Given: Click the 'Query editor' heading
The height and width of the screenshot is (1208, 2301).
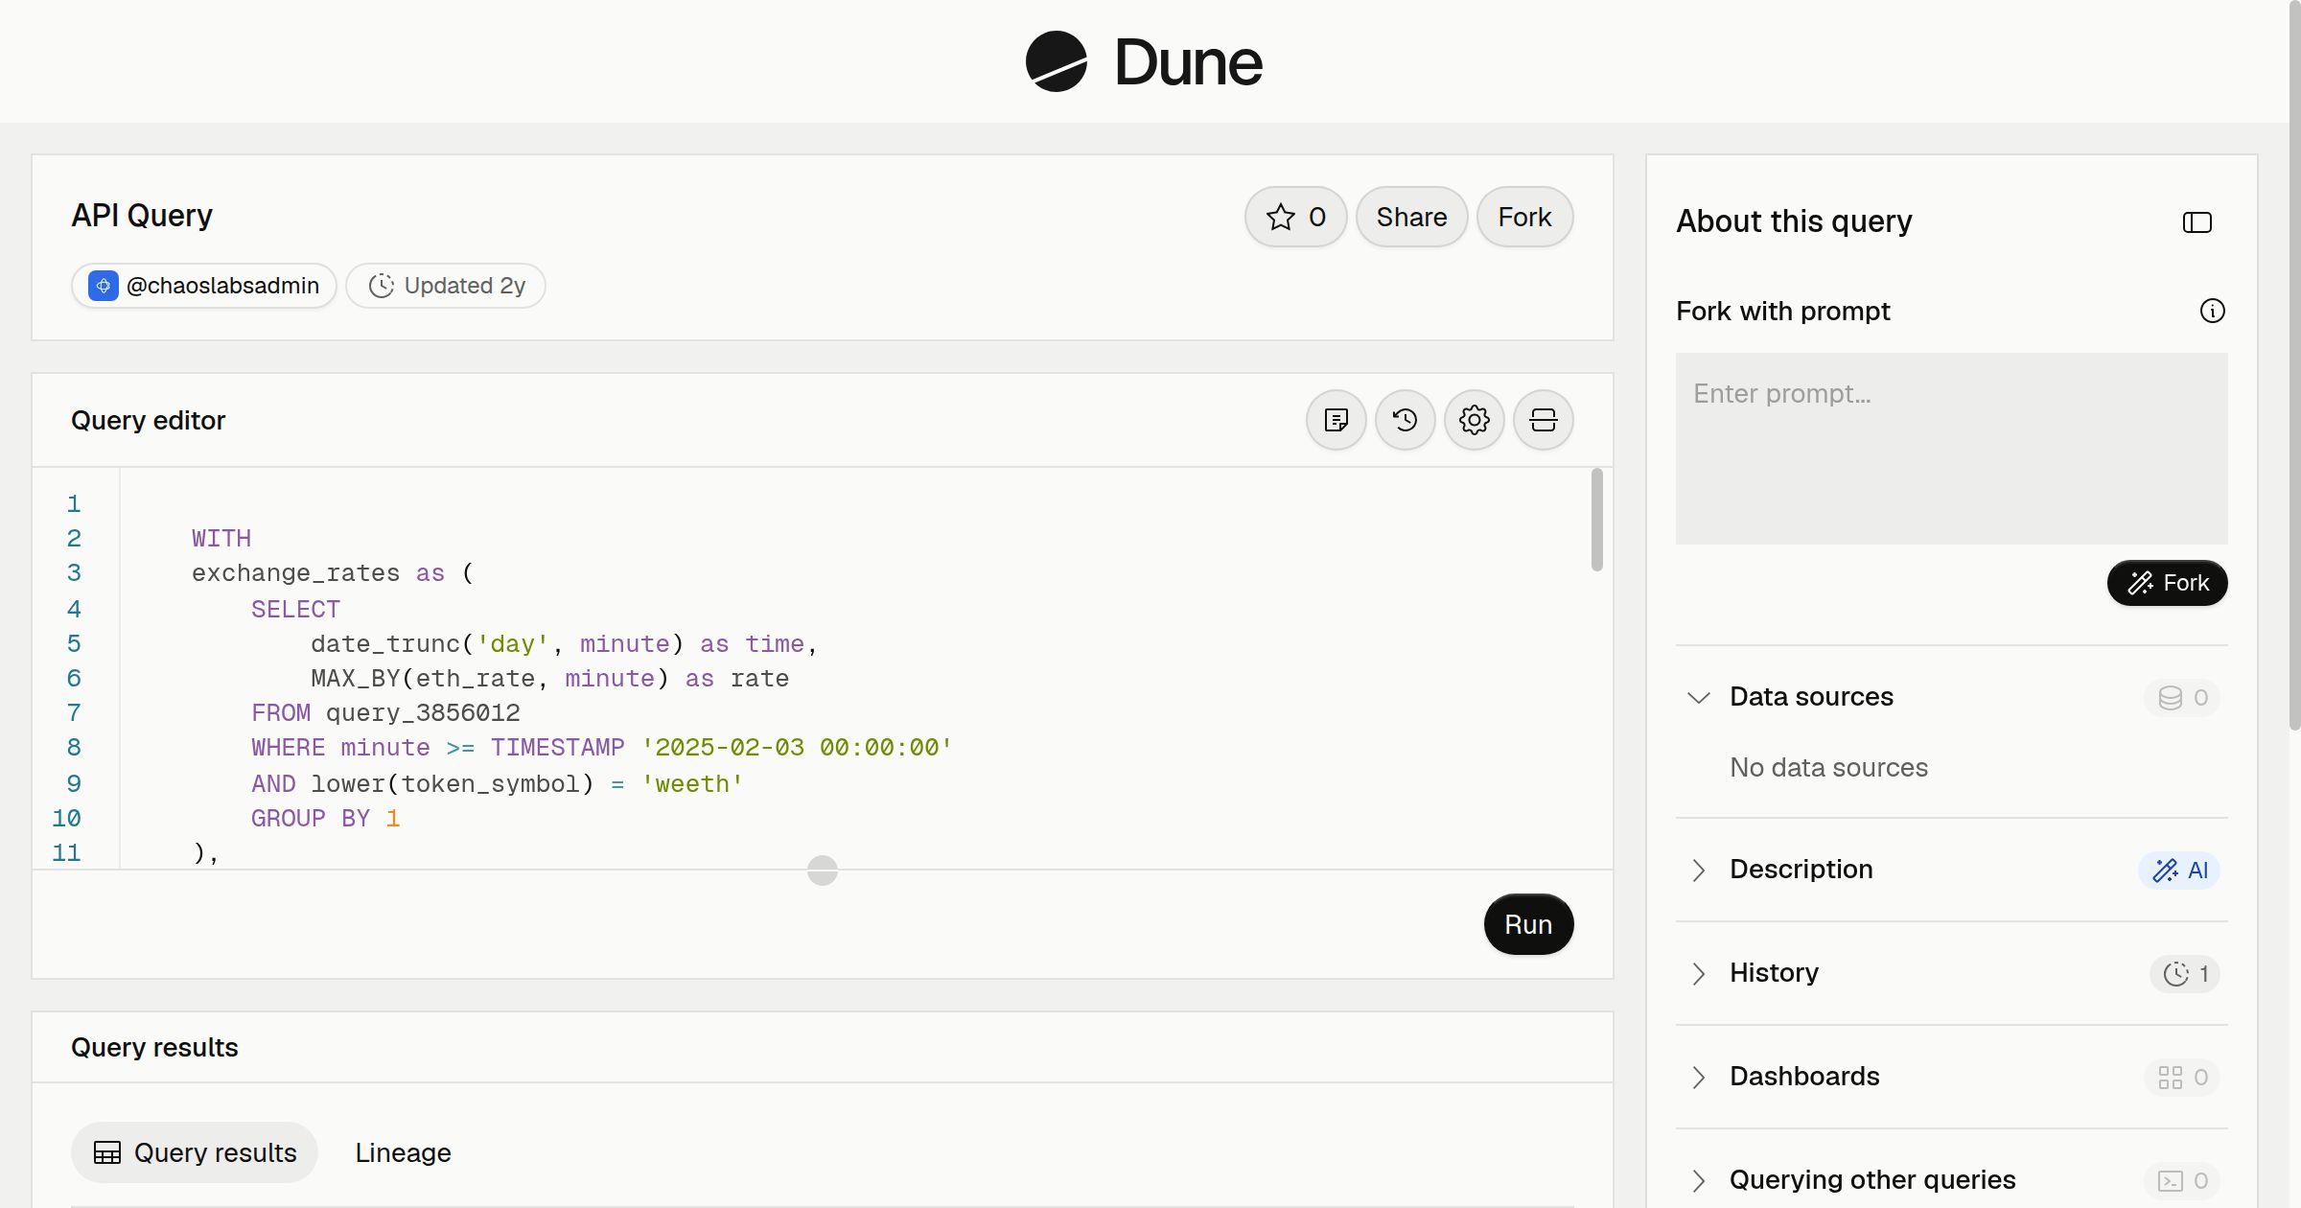Looking at the screenshot, I should [148, 420].
